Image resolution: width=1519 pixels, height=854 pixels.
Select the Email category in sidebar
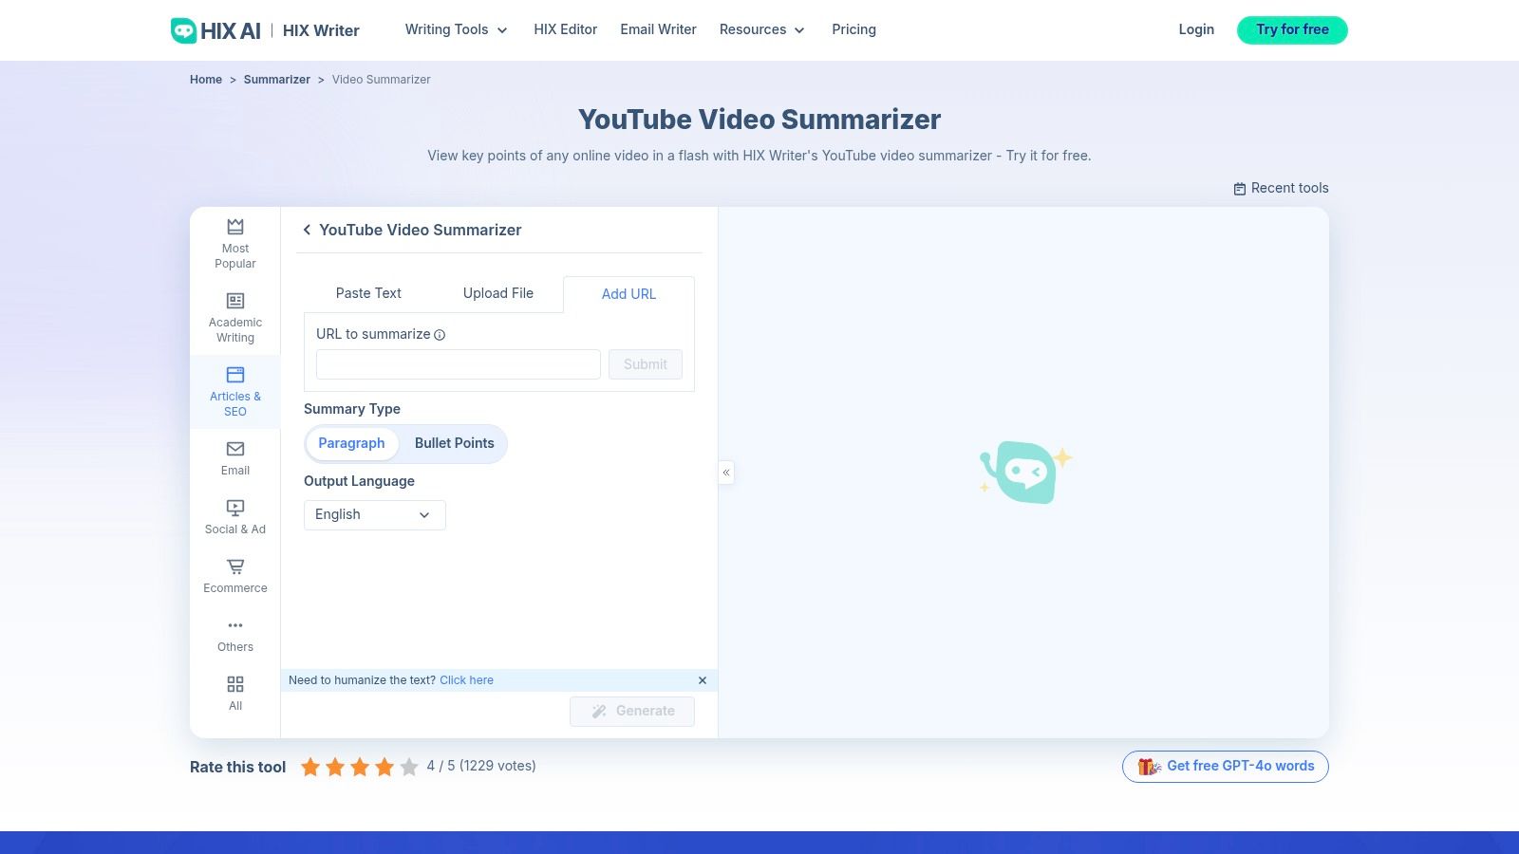[235, 458]
